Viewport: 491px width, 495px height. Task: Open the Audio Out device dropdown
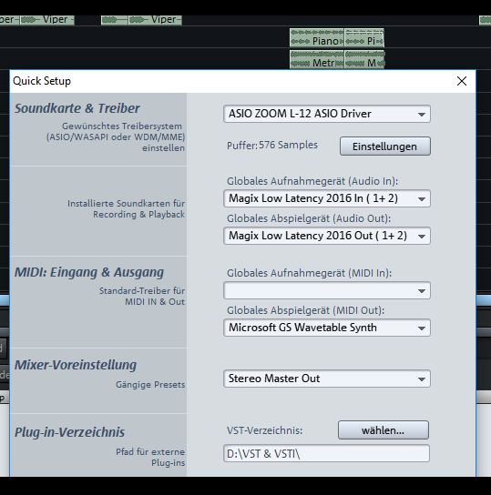coord(327,236)
